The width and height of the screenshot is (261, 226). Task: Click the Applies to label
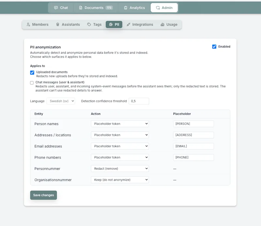tap(38, 66)
